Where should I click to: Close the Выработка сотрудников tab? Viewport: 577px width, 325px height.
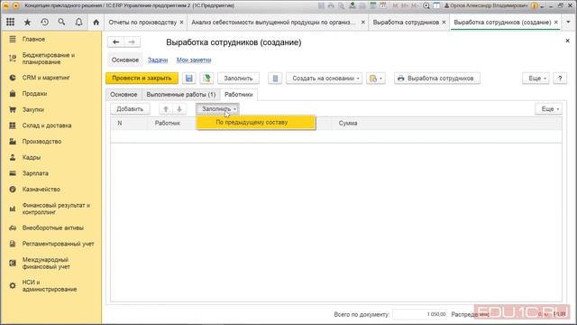(x=444, y=22)
